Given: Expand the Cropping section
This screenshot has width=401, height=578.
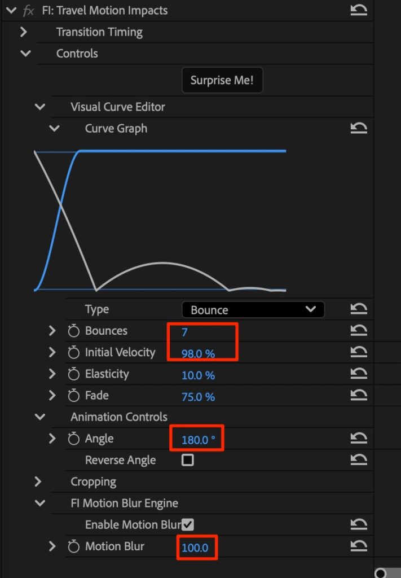Looking at the screenshot, I should pyautogui.click(x=38, y=482).
